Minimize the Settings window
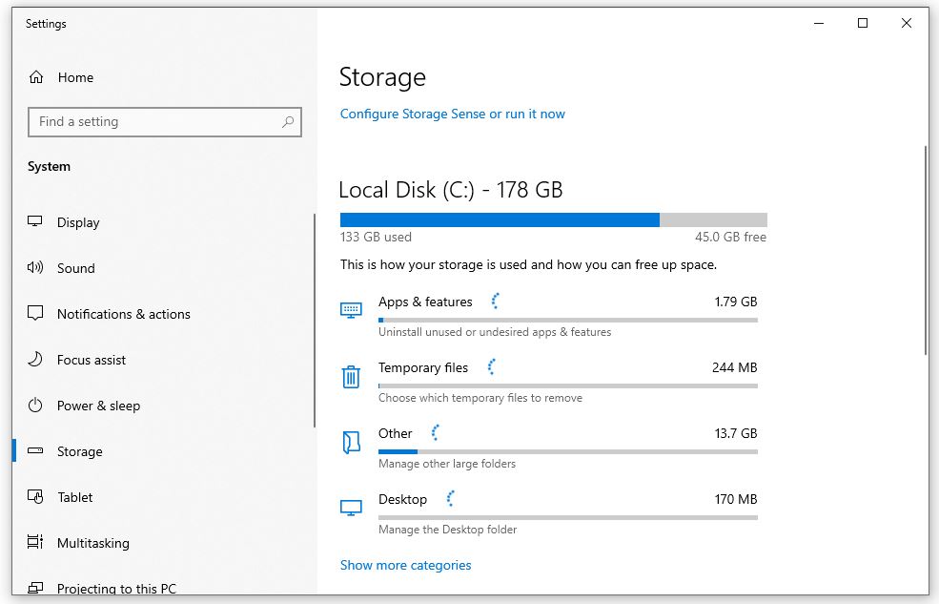The height and width of the screenshot is (604, 939). pos(819,23)
